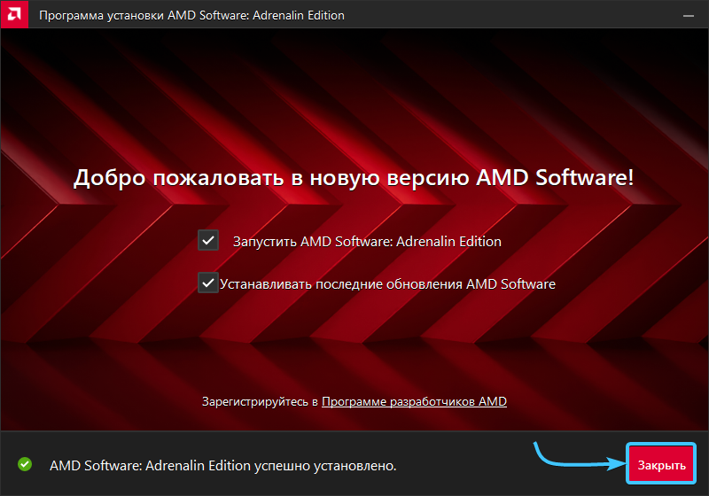Screen dimensions: 709x496
Task: Uncheck the Запустить AMD Software checkbox
Action: click(x=208, y=241)
